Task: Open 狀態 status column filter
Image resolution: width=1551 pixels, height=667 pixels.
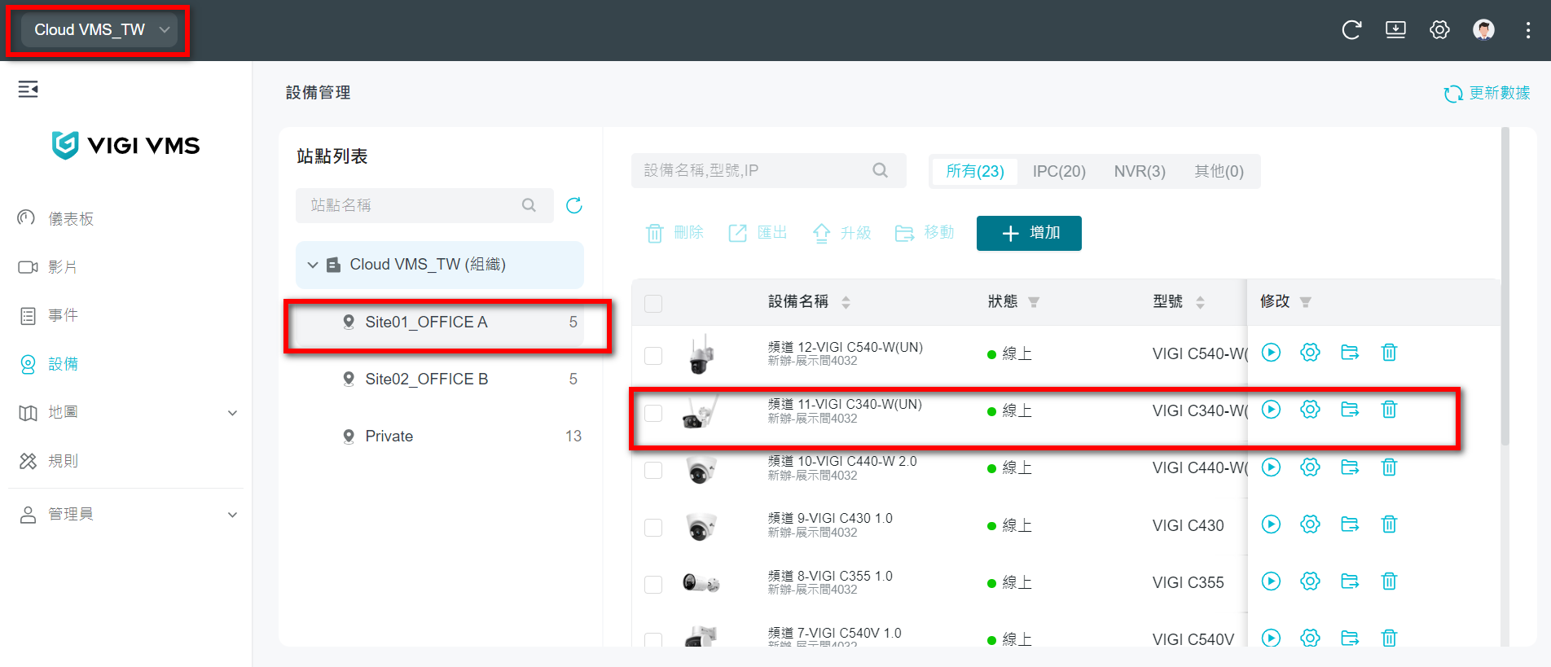Action: click(1034, 302)
